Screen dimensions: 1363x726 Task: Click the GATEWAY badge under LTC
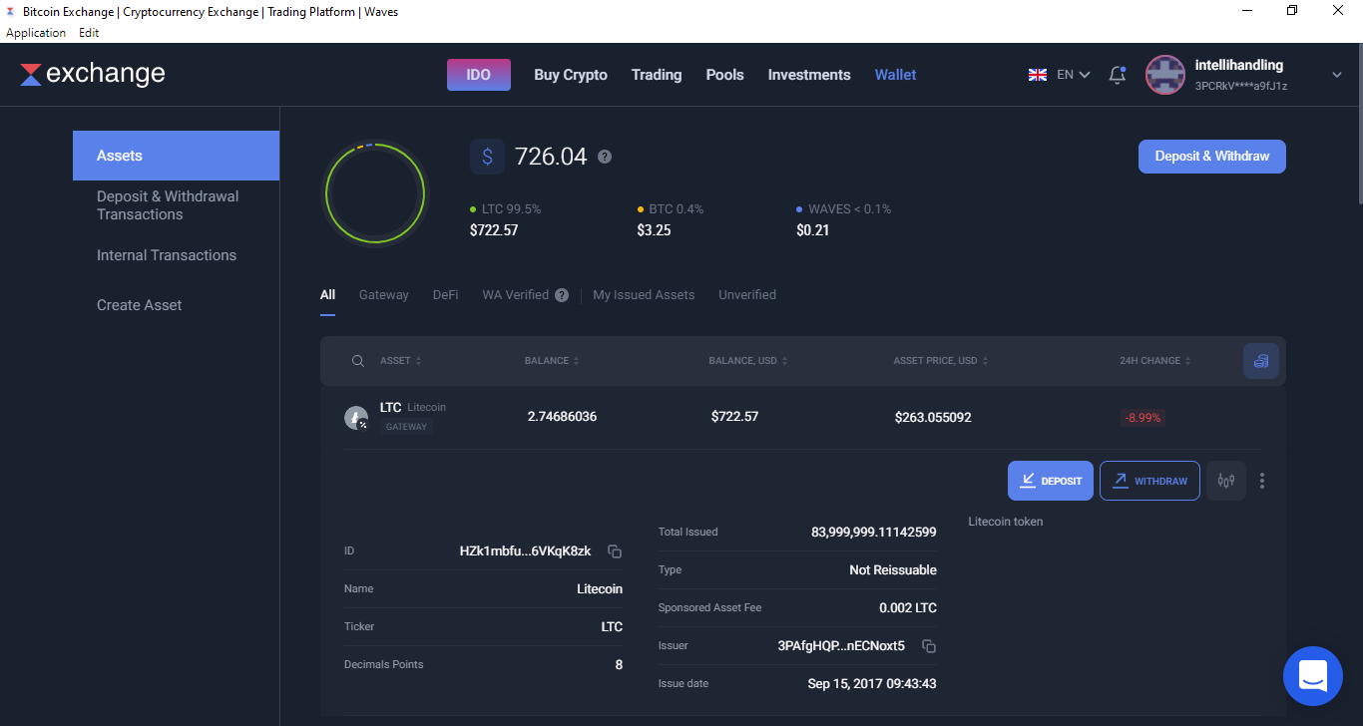[x=406, y=427]
